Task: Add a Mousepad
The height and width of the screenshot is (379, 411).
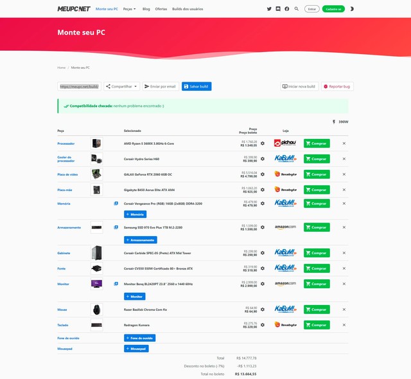Action: coord(136,349)
